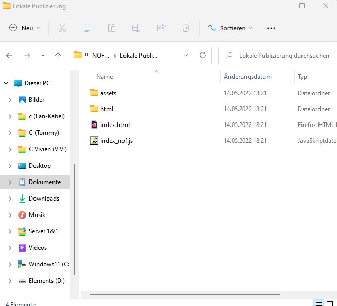The width and height of the screenshot is (337, 306).
Task: Collapse the Dieser PC tree node
Action: [x=6, y=83]
